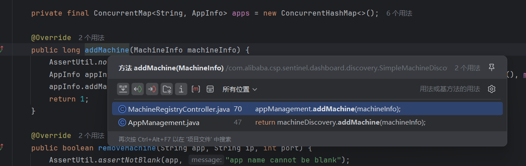Click the 用法或基方法的用法 label

pos(450,89)
